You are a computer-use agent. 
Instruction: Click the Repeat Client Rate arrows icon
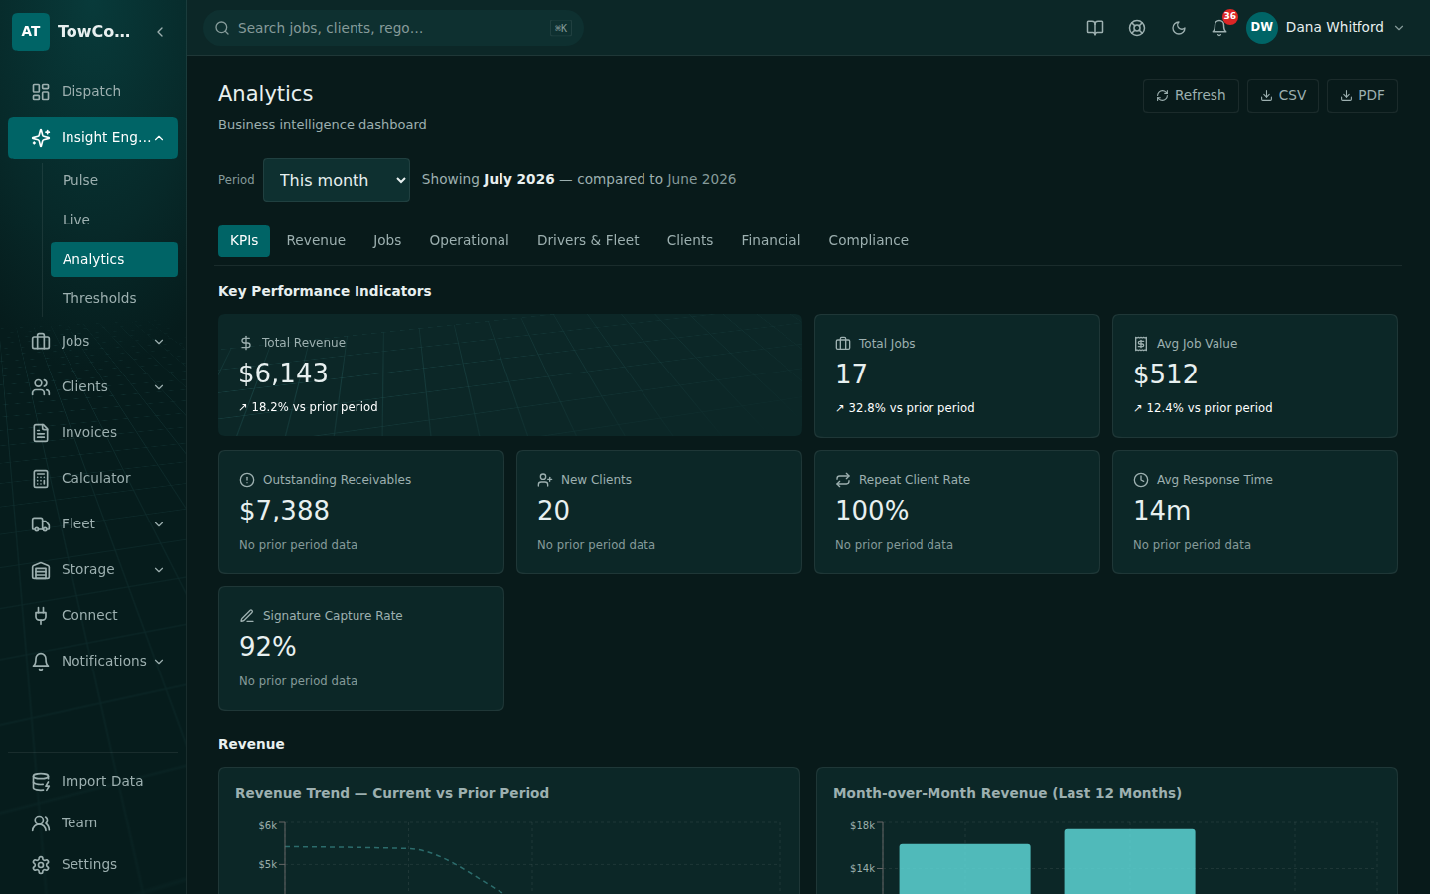[x=843, y=480]
